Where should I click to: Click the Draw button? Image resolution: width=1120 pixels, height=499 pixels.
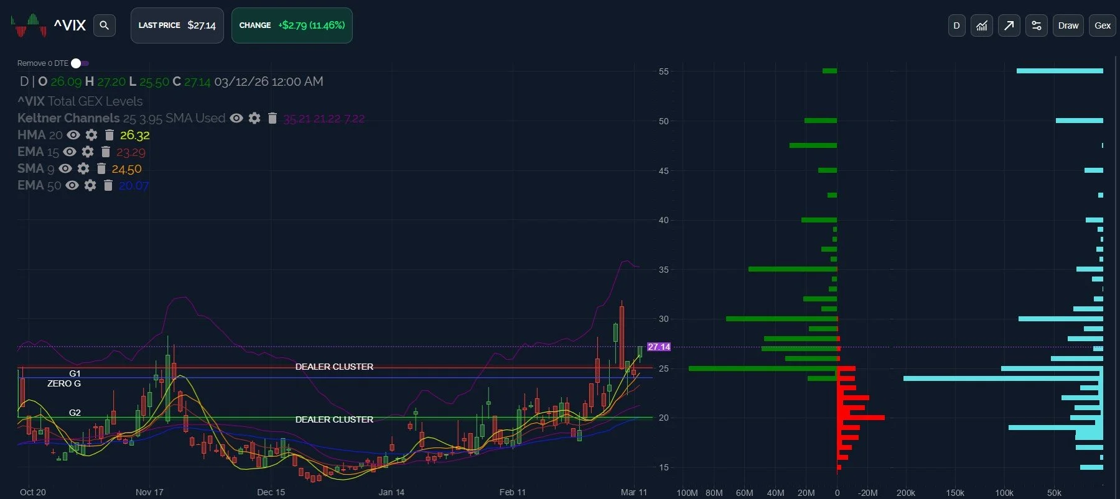[x=1068, y=25]
